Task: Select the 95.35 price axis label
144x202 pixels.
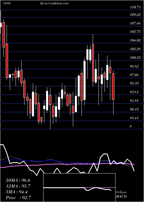Action: (x=134, y=83)
